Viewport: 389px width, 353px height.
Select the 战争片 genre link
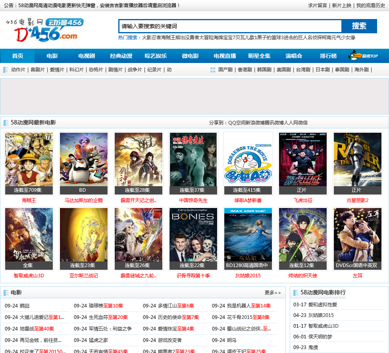click(x=135, y=70)
